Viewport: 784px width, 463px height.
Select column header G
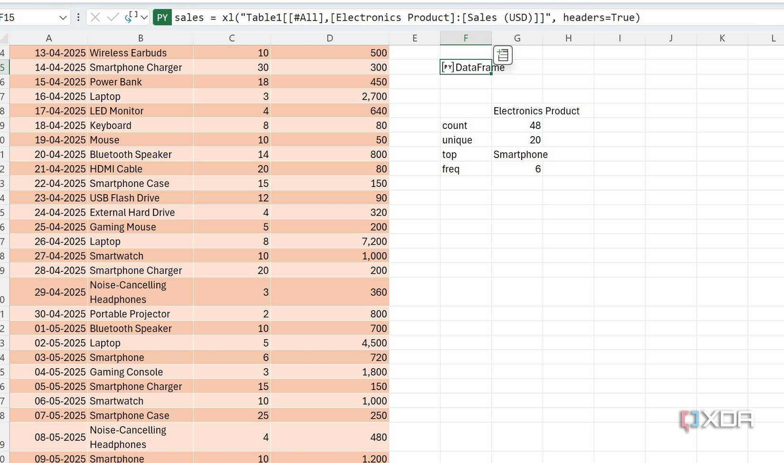coord(517,37)
